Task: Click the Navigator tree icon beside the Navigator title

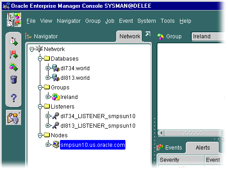Action: point(28,36)
